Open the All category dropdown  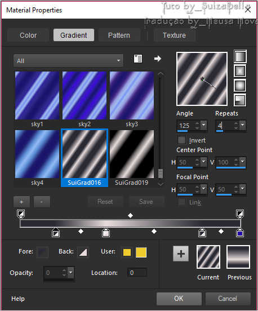coord(68,60)
